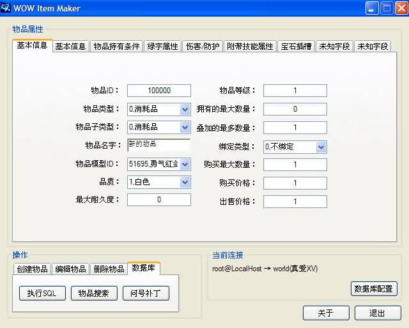Expand the 物品类型 dropdown
Image resolution: width=409 pixels, height=328 pixels.
(185, 109)
